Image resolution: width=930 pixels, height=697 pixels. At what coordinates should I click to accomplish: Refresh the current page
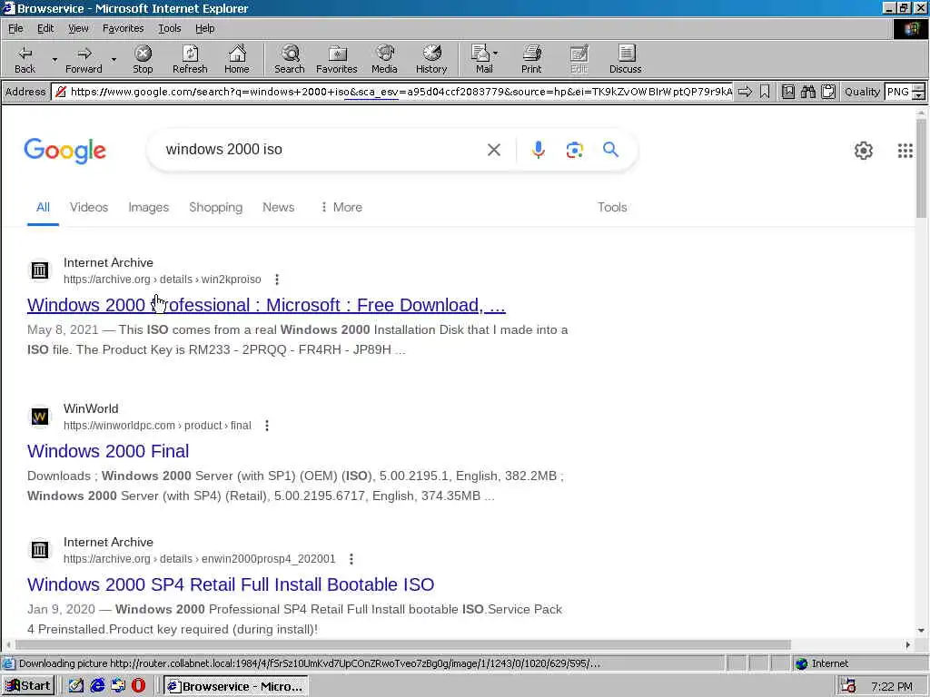coord(190,59)
